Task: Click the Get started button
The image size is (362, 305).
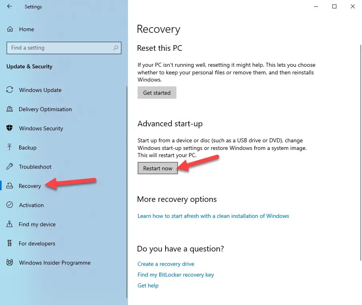Action: pos(157,93)
